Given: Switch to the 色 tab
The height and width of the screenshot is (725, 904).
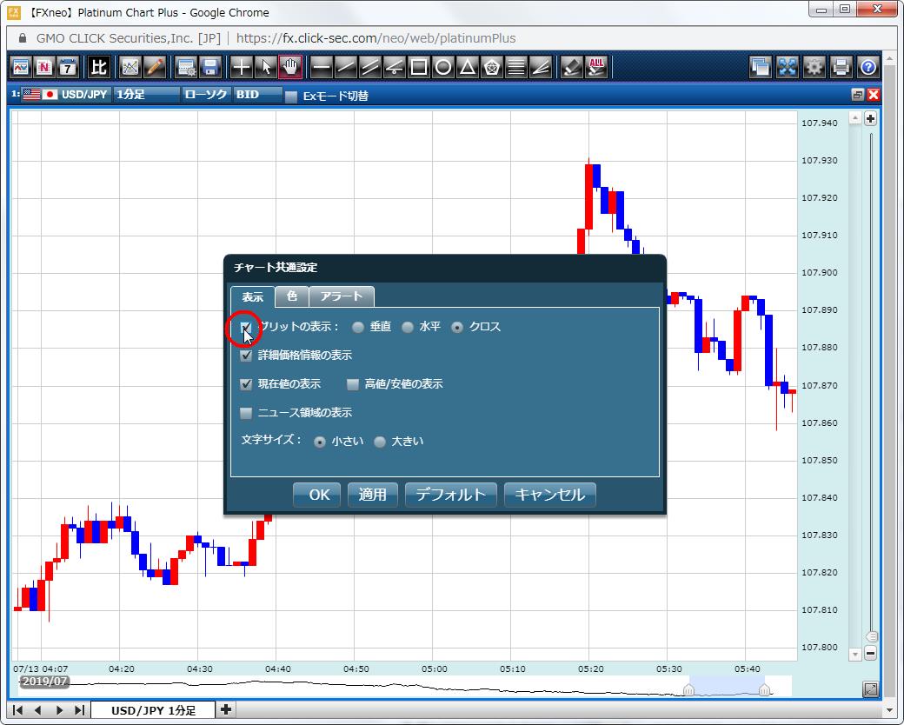Looking at the screenshot, I should (292, 296).
